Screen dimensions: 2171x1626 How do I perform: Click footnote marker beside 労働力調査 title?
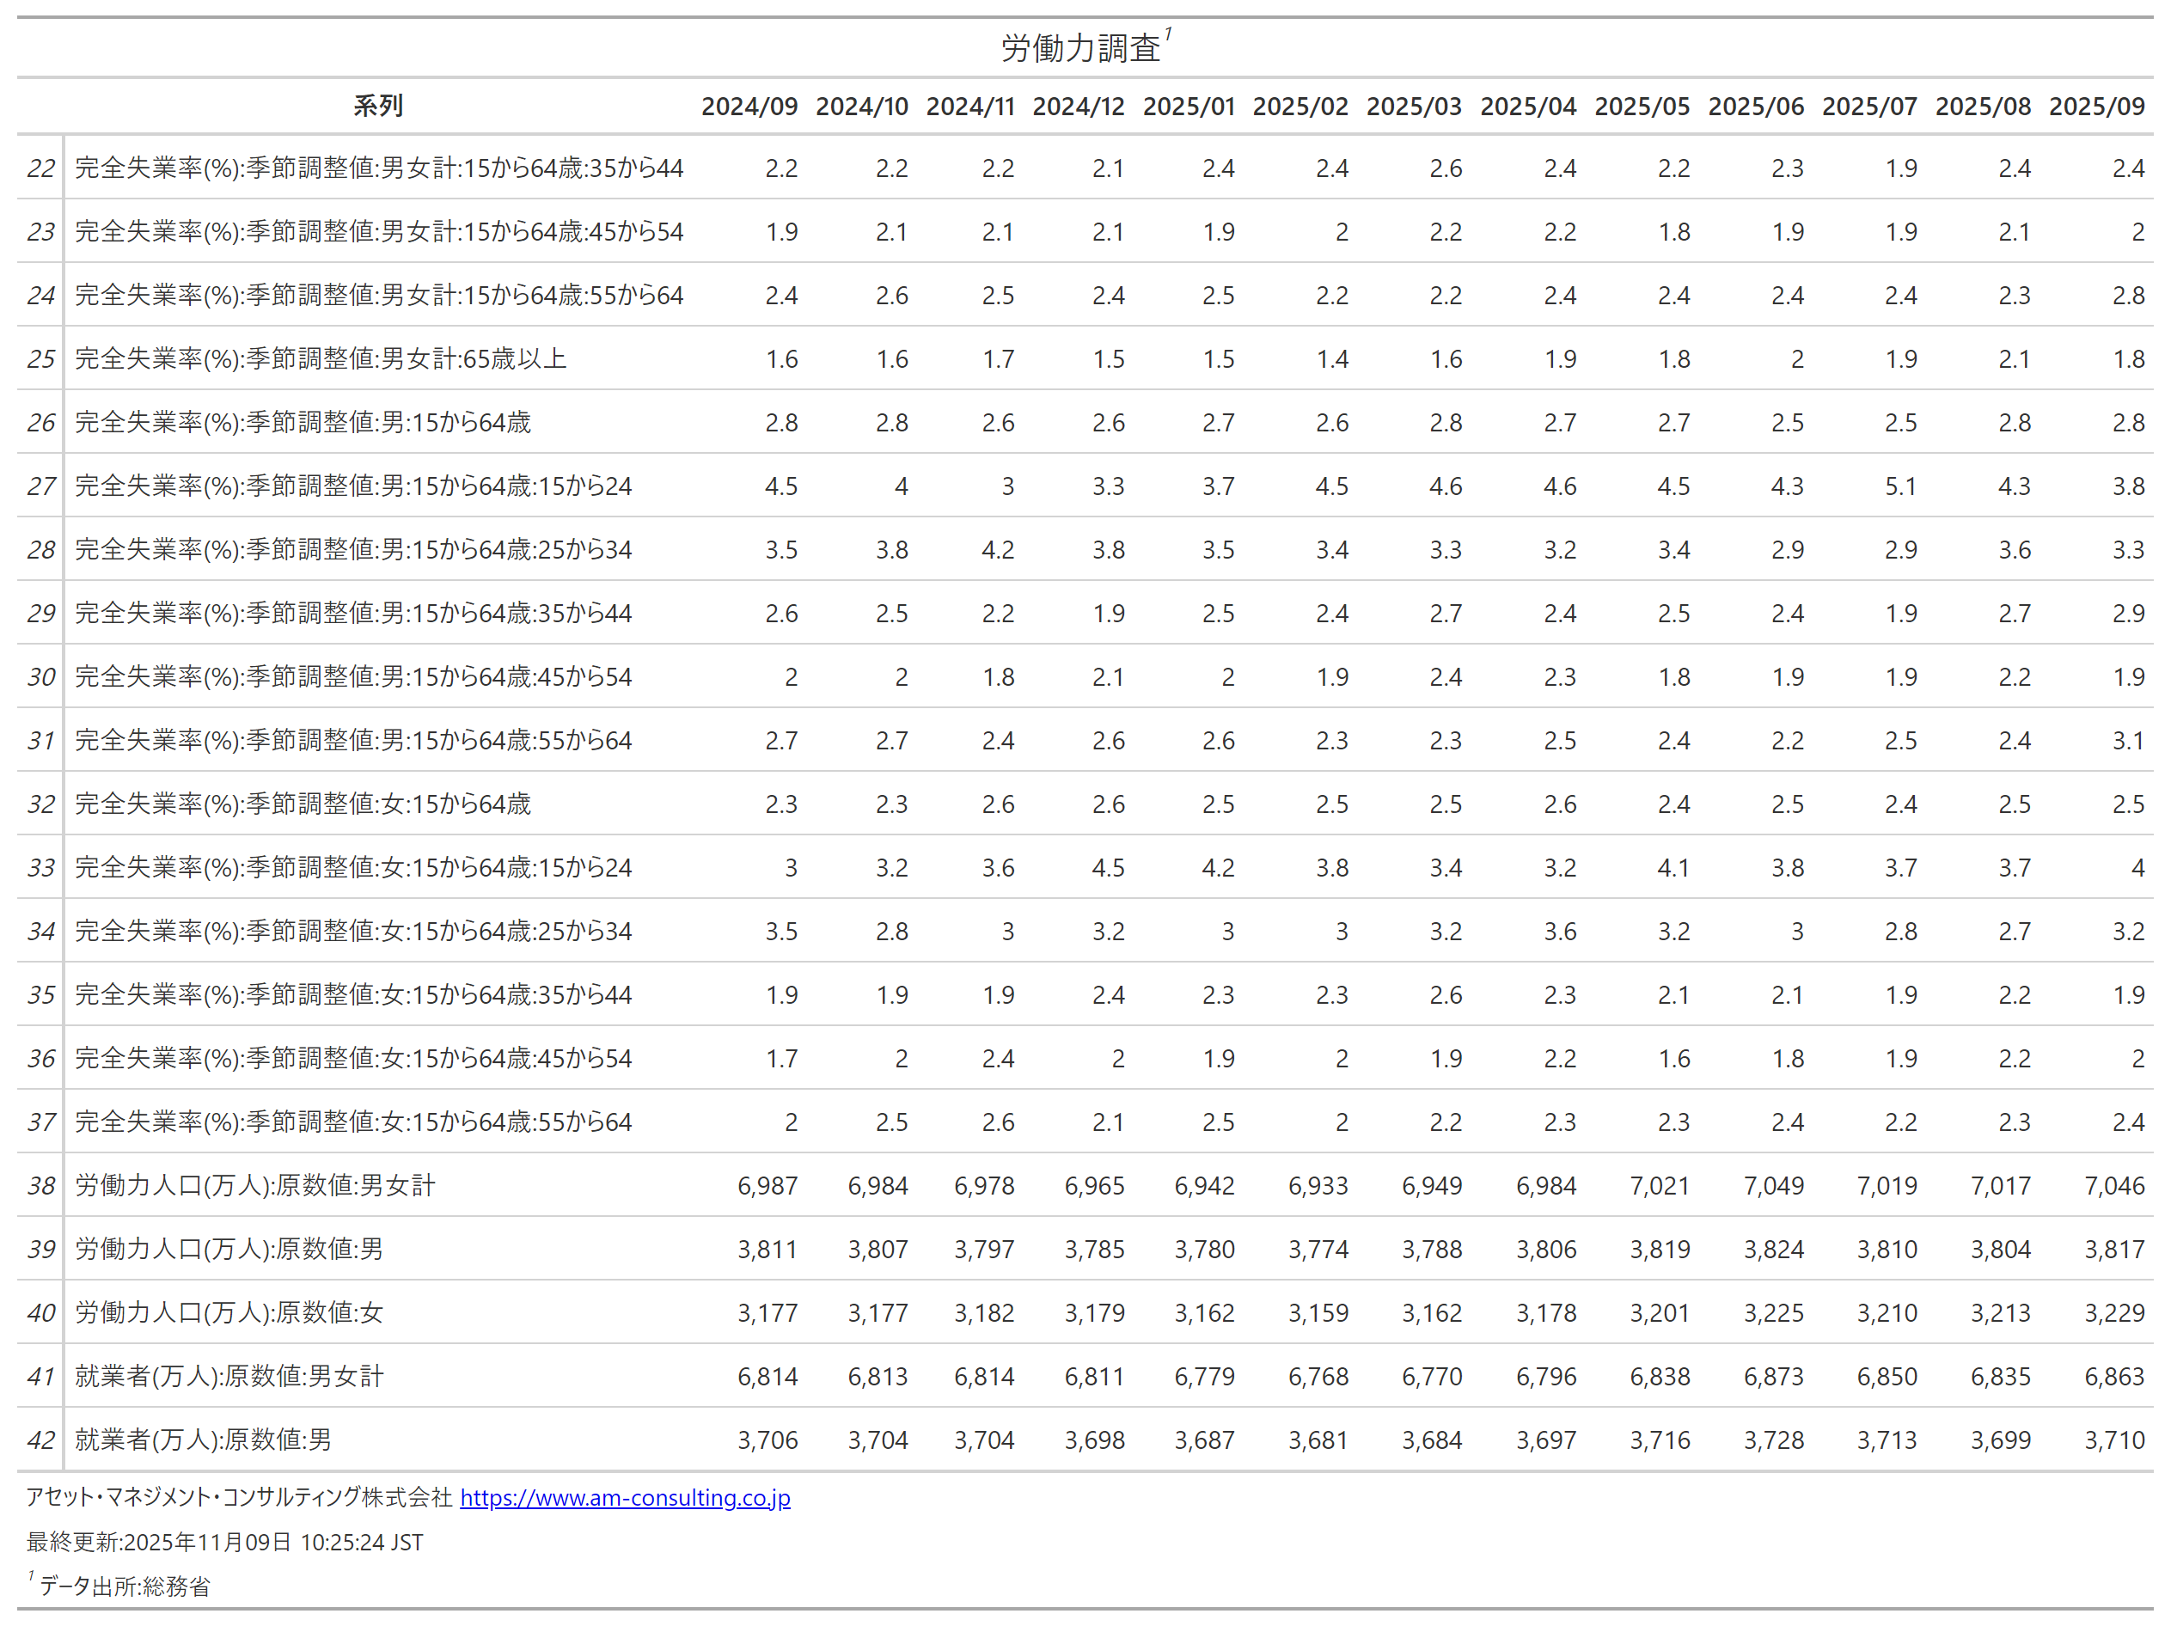point(1168,35)
